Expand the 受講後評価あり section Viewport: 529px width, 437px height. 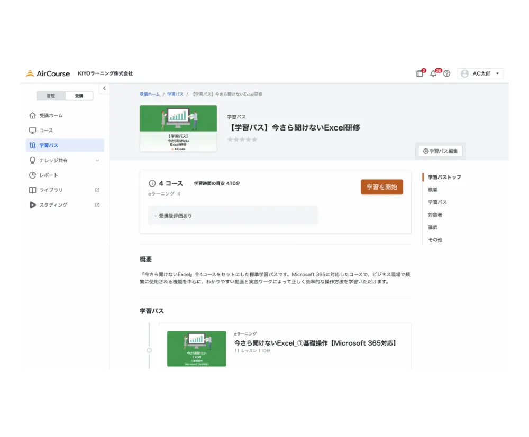click(x=175, y=216)
